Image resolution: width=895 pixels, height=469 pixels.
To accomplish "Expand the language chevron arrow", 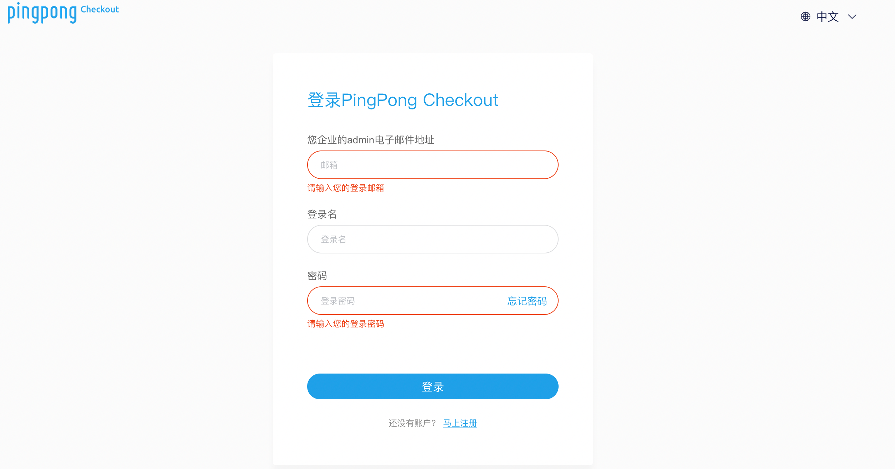I will coord(852,17).
